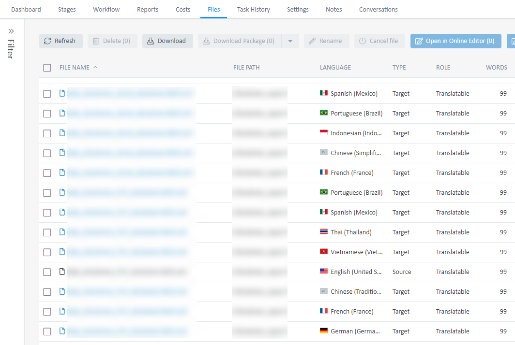Screen dimensions: 515x345
Task: Open the Conversations tab
Action: tap(379, 9)
